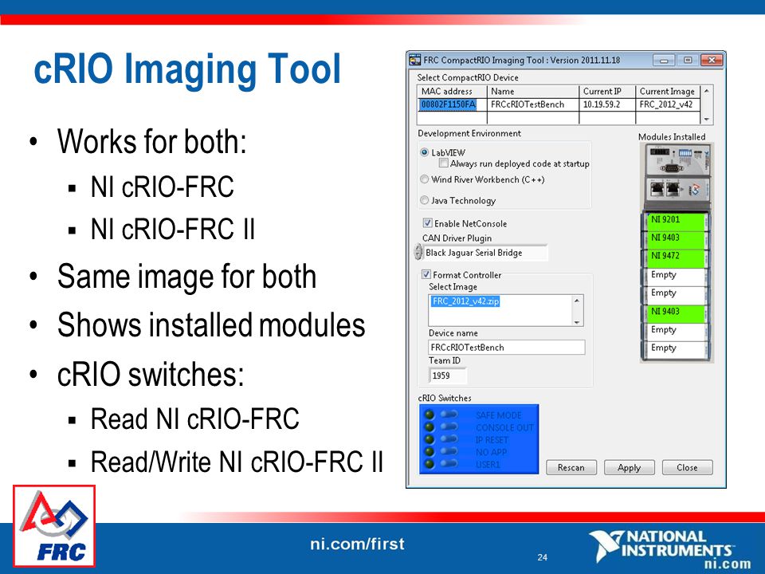Viewport: 765px width, 574px height.
Task: Select the NI 9201 module slot
Action: click(x=677, y=221)
